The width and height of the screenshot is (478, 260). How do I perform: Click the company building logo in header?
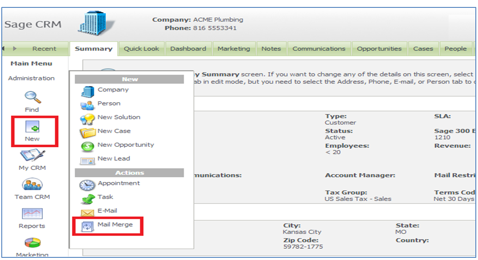pyautogui.click(x=95, y=23)
